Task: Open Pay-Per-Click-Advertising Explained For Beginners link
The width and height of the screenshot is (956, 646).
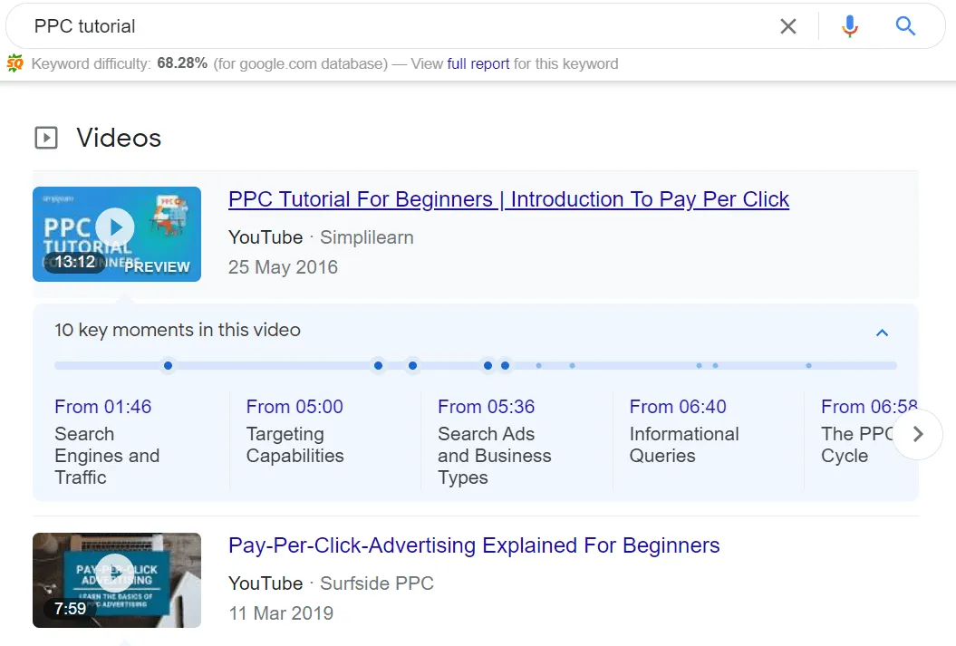Action: pyautogui.click(x=474, y=545)
